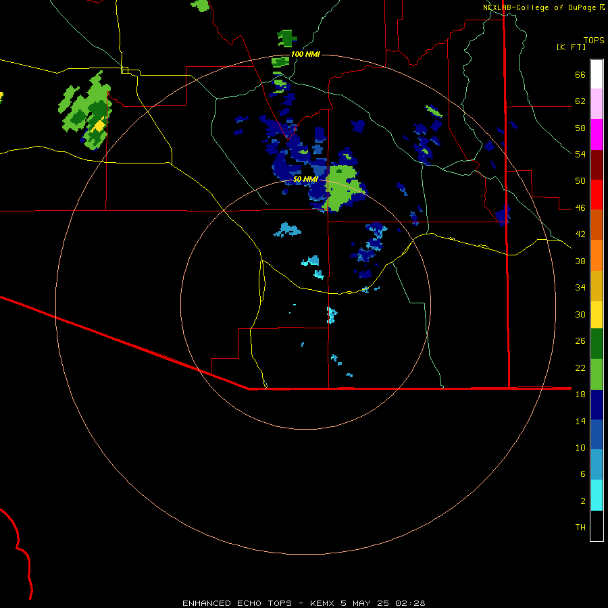The width and height of the screenshot is (608, 608).
Task: Select the light green 22 kft swatch
Action: (597, 374)
